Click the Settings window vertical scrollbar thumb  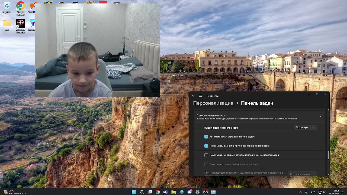[329, 155]
